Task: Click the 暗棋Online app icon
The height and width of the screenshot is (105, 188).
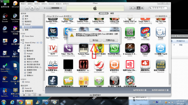Action: pos(130,64)
